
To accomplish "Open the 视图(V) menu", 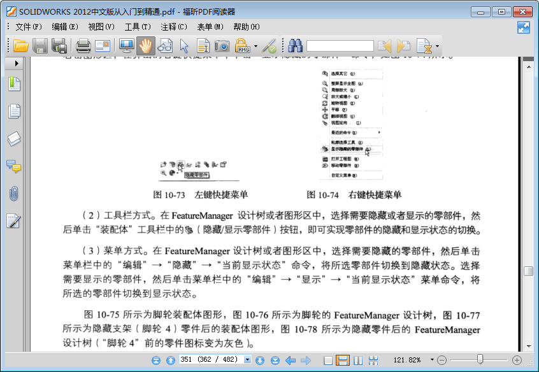I will point(101,27).
